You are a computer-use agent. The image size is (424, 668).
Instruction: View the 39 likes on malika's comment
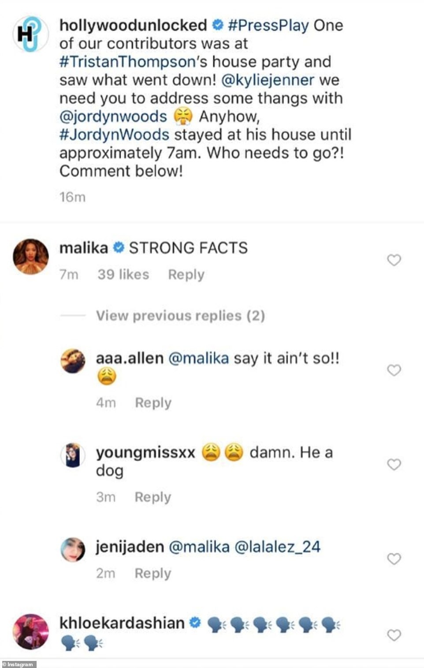click(x=123, y=275)
